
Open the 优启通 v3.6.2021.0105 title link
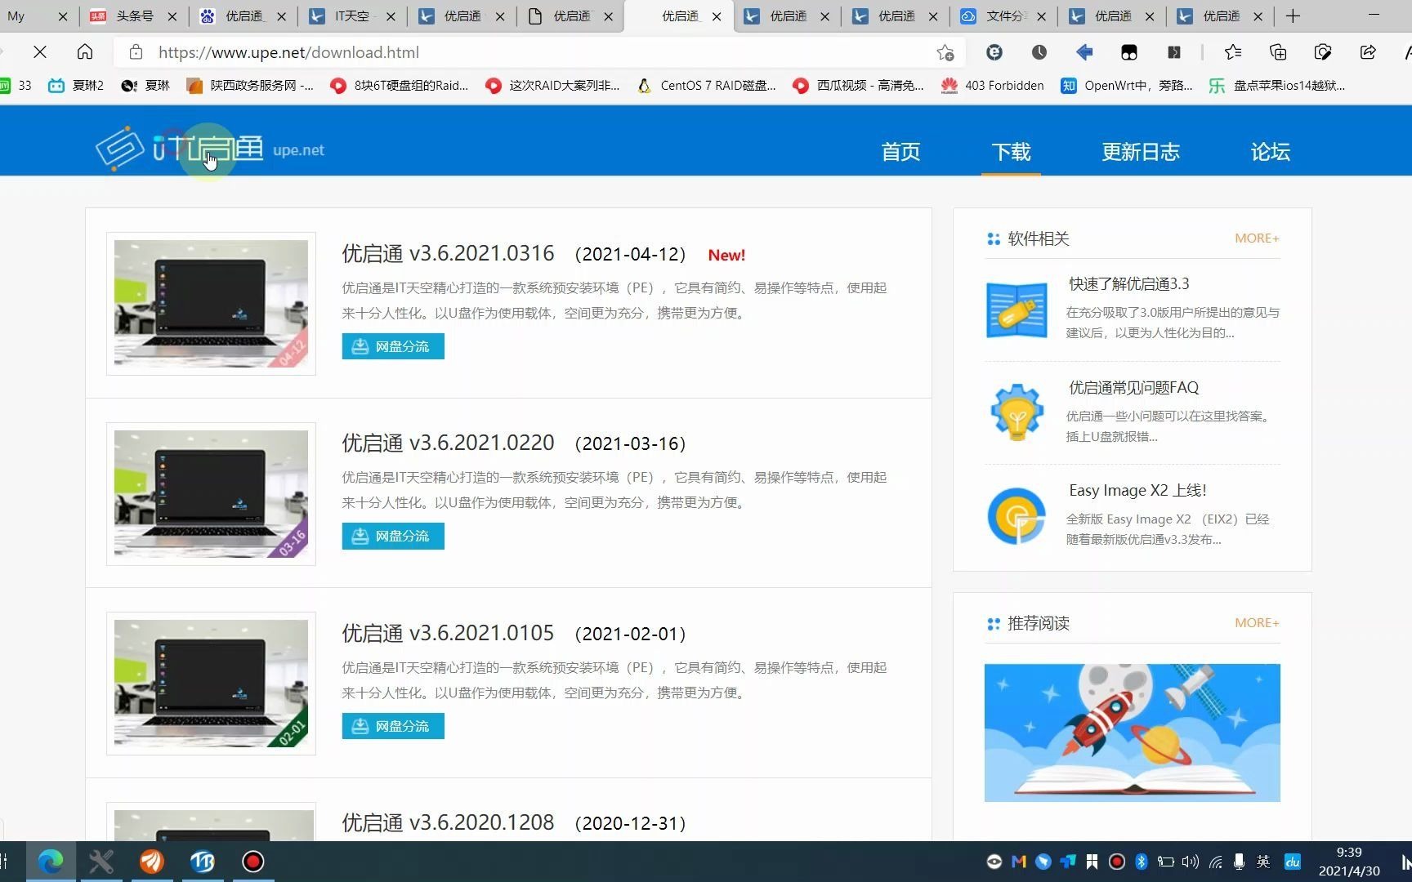448,633
